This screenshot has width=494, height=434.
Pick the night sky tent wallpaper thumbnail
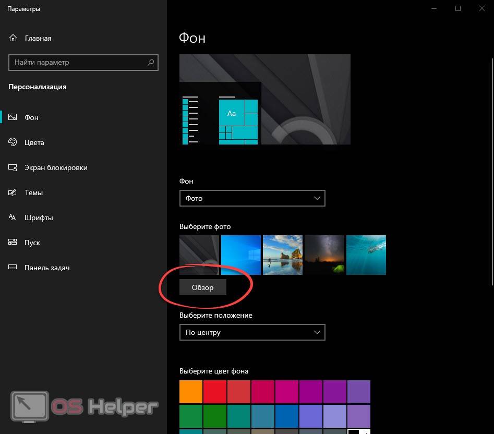pos(324,255)
